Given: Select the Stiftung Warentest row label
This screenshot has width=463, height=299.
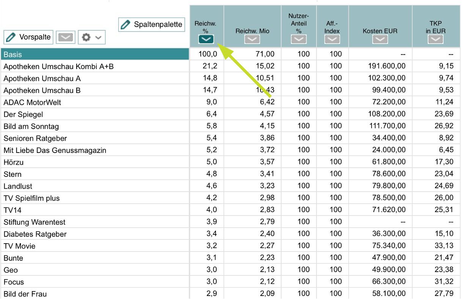Looking at the screenshot, I should click(35, 222).
